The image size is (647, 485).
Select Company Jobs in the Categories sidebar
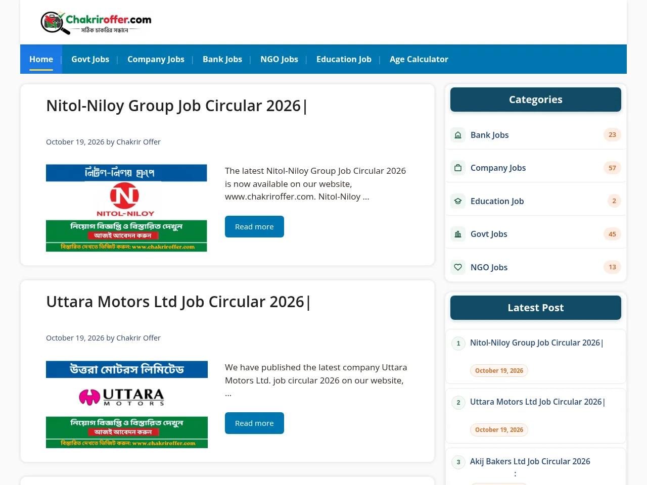click(x=498, y=168)
